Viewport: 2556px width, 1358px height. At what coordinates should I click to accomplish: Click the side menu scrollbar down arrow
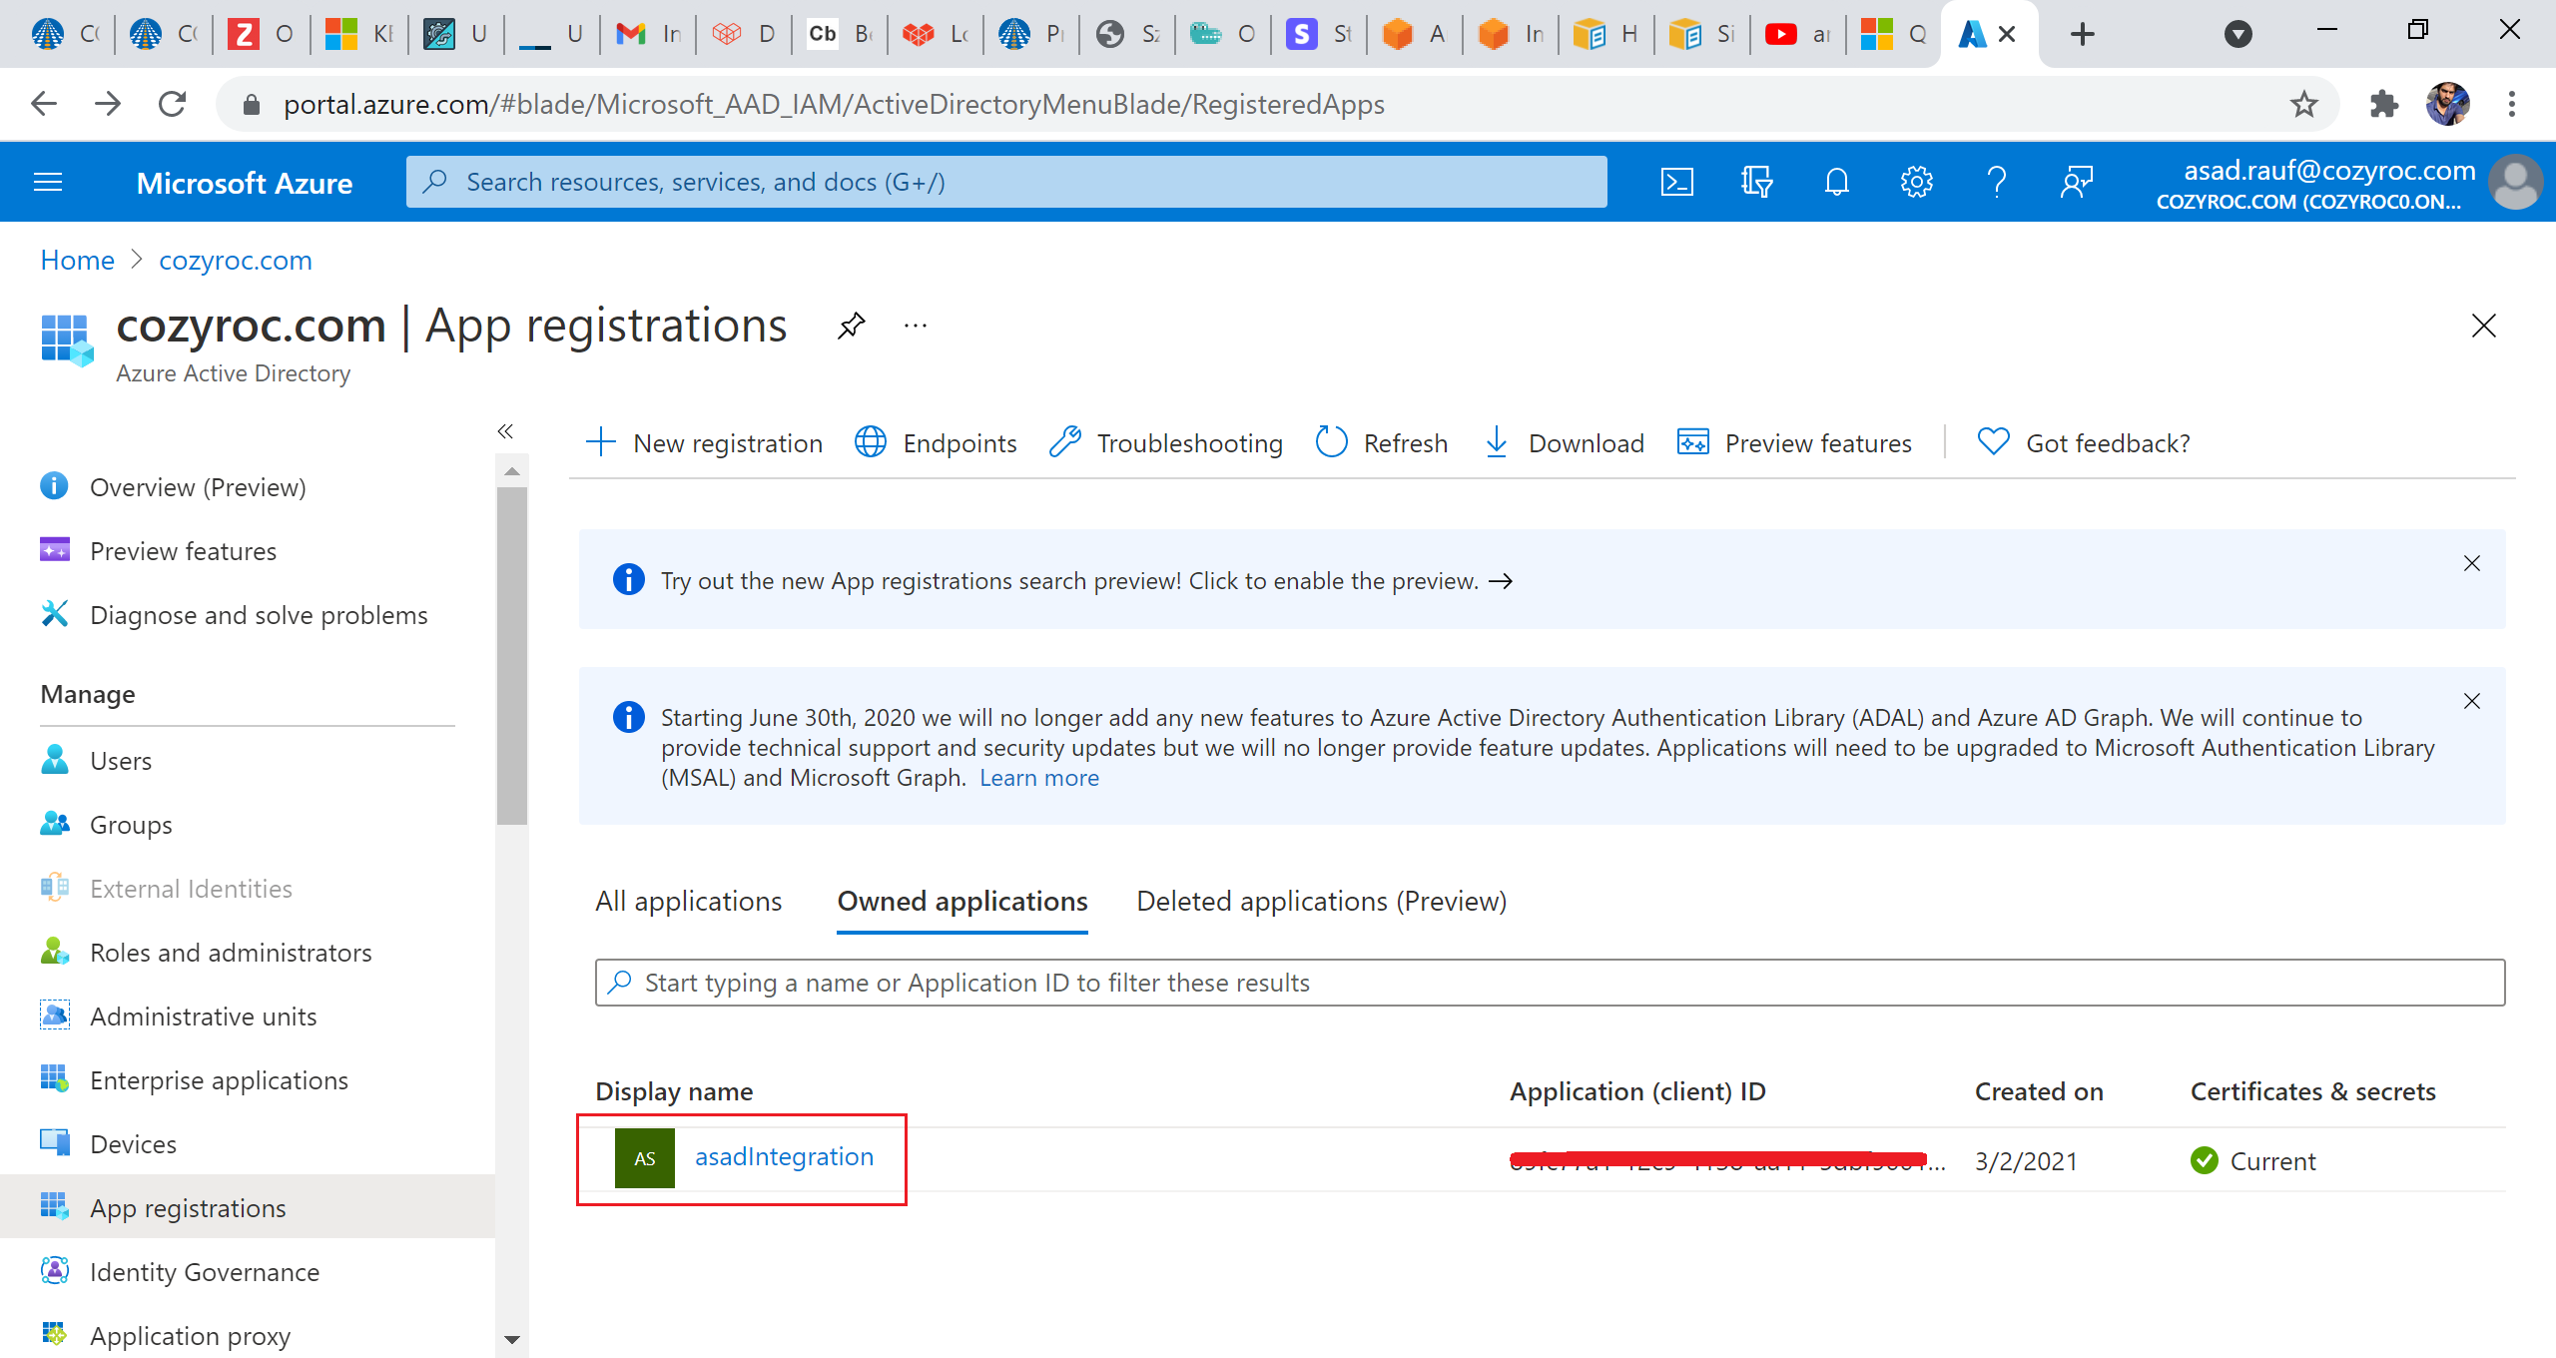[512, 1339]
